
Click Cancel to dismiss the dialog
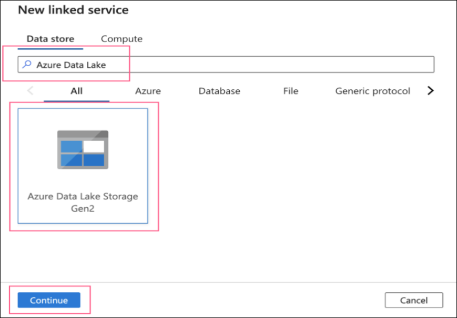(x=414, y=300)
